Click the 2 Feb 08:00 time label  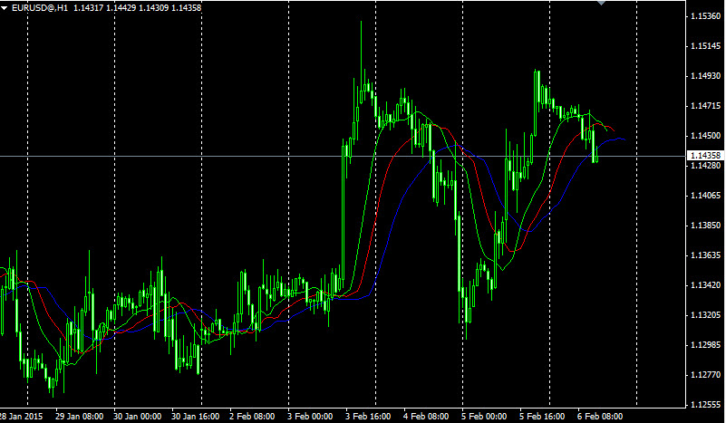(x=252, y=417)
